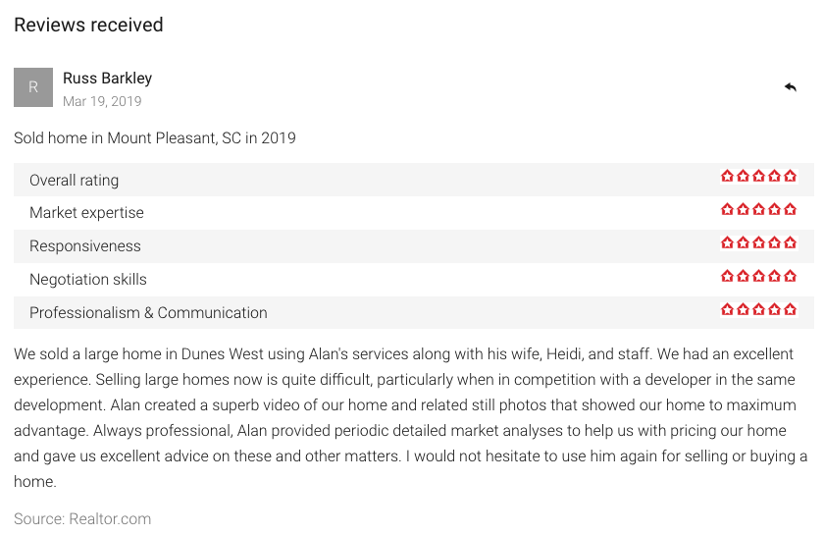The image size is (824, 535).
Task: Click first star of Overall rating
Action: coord(727,177)
